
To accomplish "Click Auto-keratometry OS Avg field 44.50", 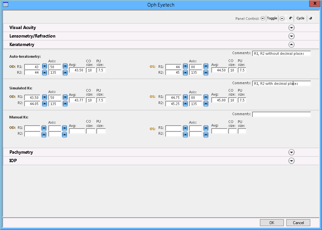I will point(219,70).
